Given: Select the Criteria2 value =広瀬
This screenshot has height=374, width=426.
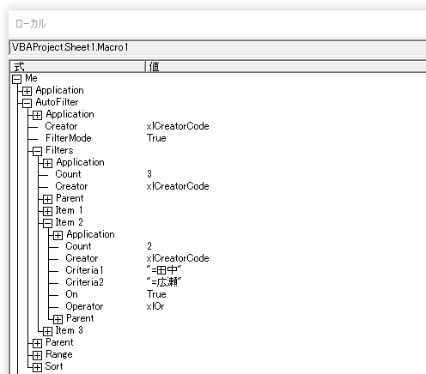Looking at the screenshot, I should click(x=164, y=282).
